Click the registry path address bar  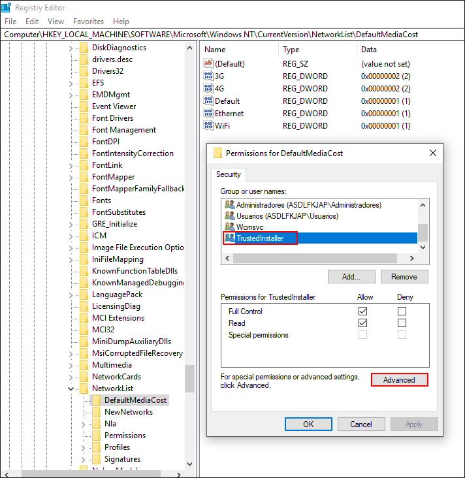(232, 35)
